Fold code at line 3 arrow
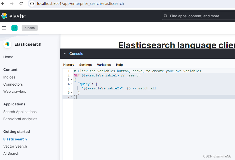This screenshot has width=235, height=160. (71, 80)
